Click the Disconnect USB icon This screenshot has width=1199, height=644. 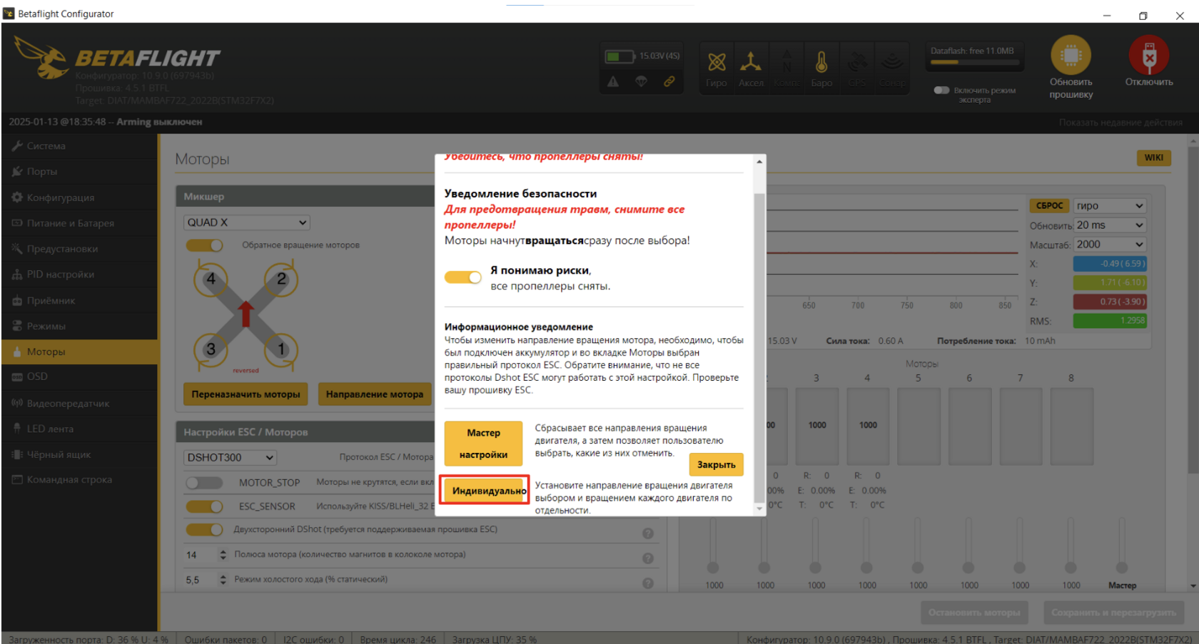coord(1148,55)
